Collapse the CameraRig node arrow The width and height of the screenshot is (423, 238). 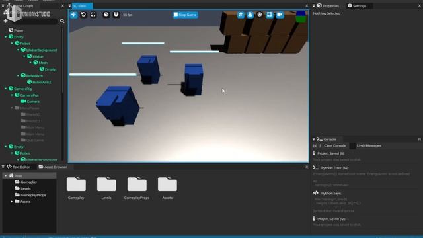click(6, 89)
